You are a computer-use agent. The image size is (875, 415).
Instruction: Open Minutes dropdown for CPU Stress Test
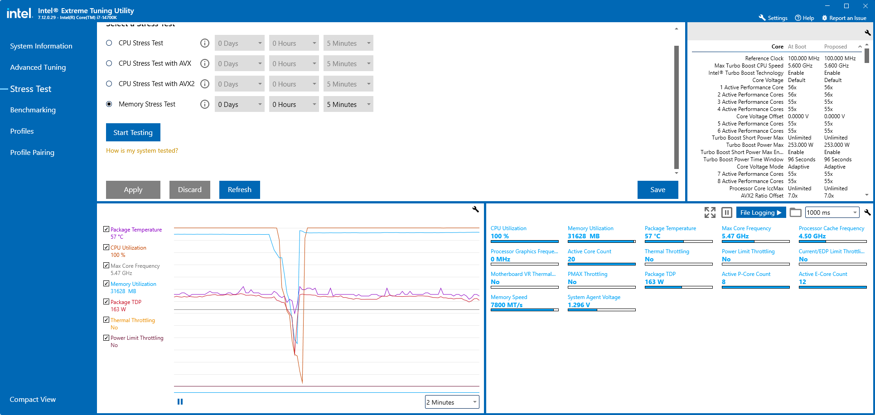(x=348, y=43)
